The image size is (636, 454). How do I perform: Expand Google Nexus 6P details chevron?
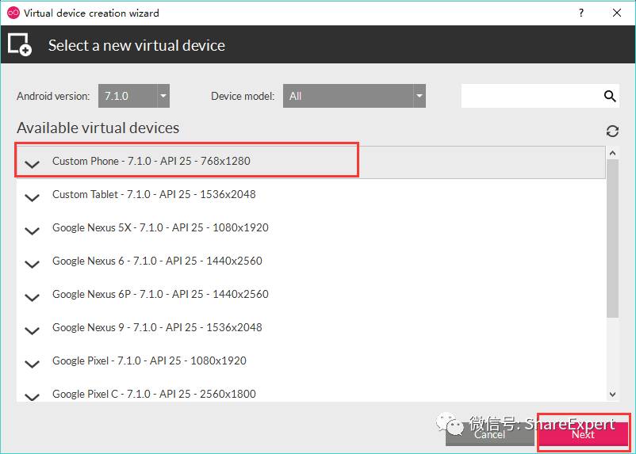pyautogui.click(x=32, y=296)
